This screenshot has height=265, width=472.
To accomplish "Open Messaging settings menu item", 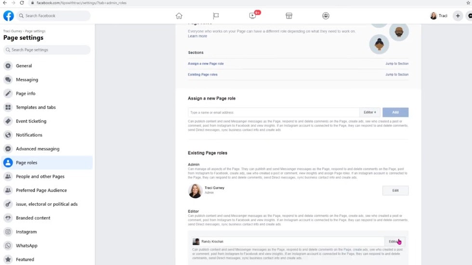I will [47, 80].
